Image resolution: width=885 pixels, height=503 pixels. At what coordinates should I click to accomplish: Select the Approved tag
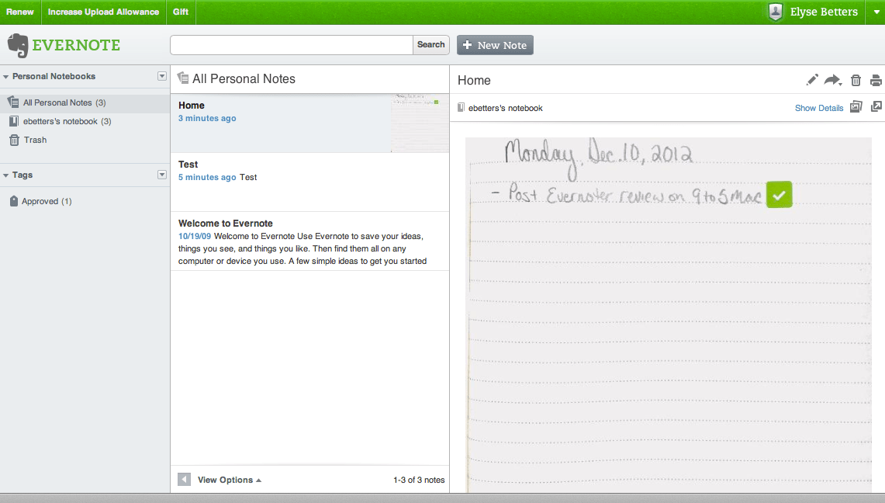click(45, 200)
